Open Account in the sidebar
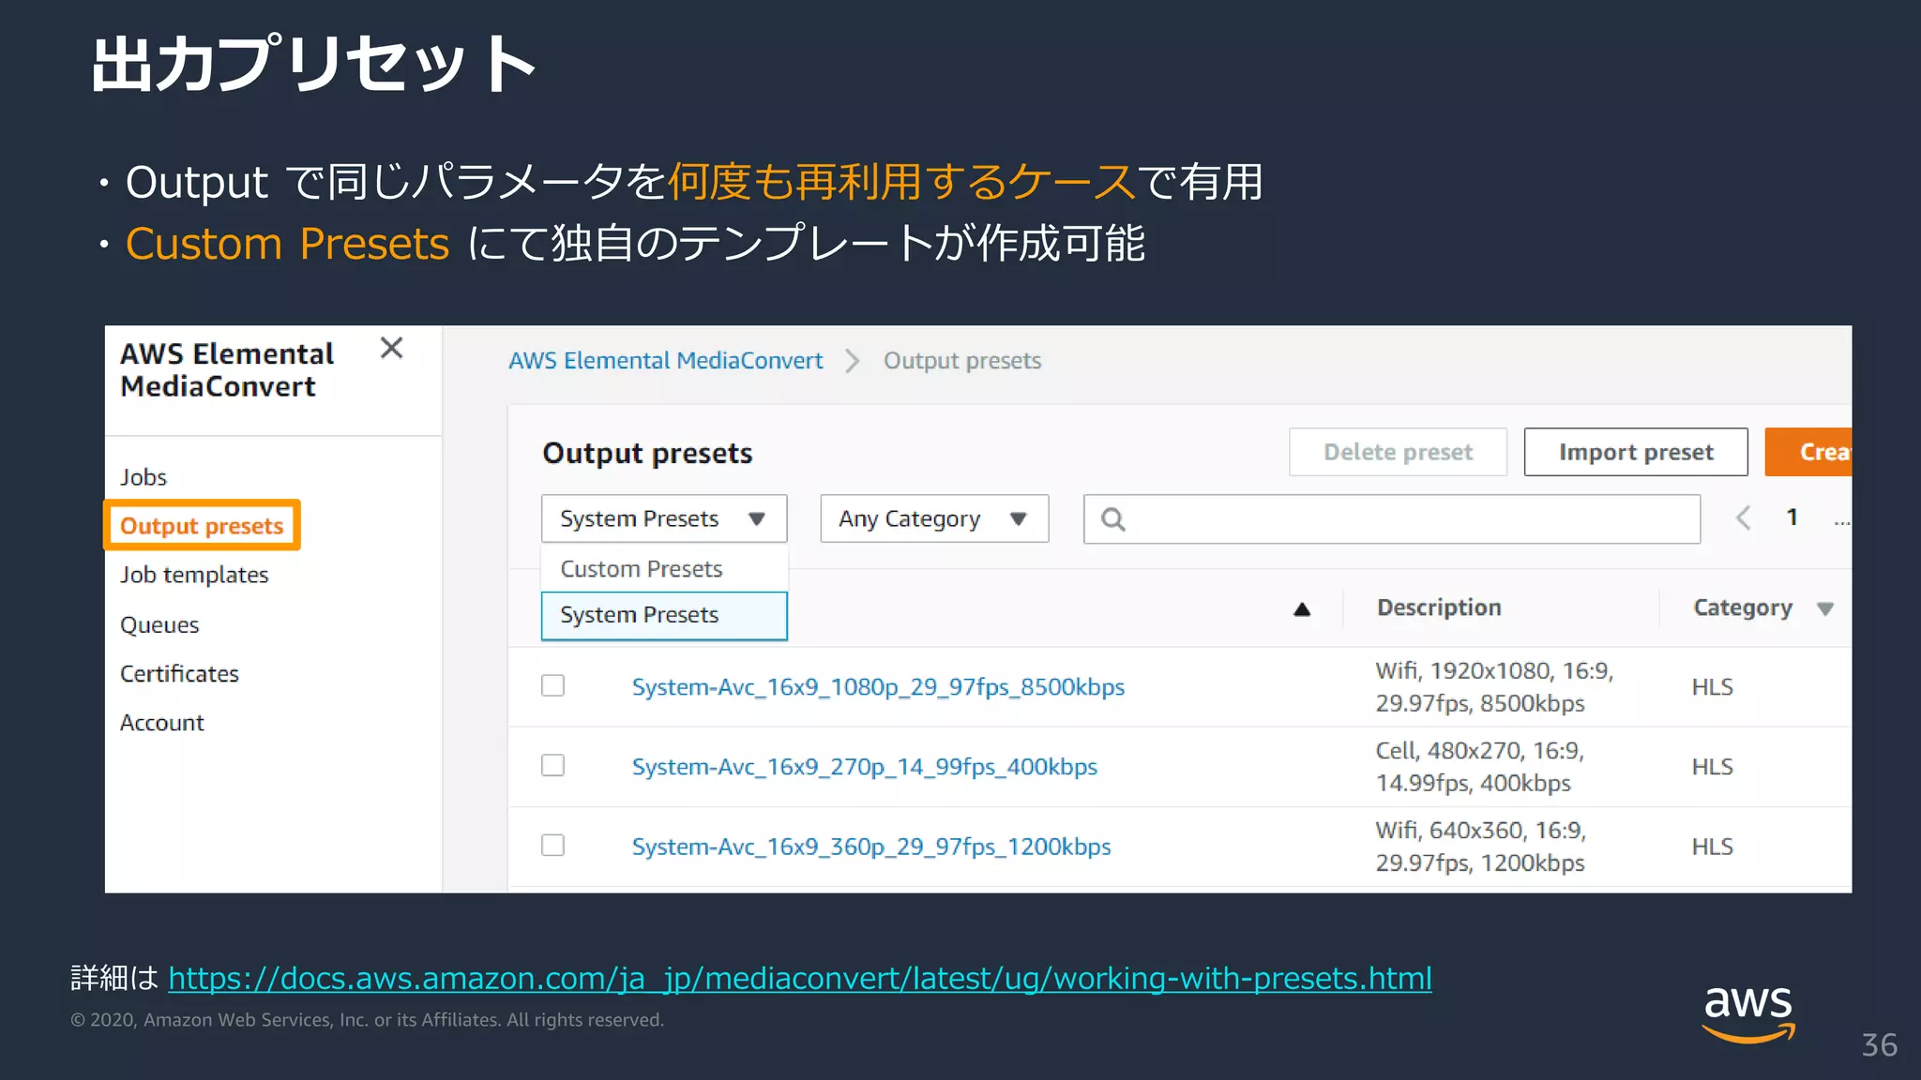The width and height of the screenshot is (1921, 1080). tap(161, 723)
